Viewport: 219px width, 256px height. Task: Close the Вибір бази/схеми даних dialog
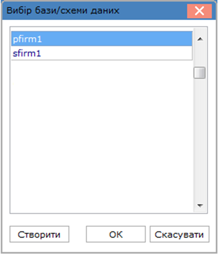[199, 11]
